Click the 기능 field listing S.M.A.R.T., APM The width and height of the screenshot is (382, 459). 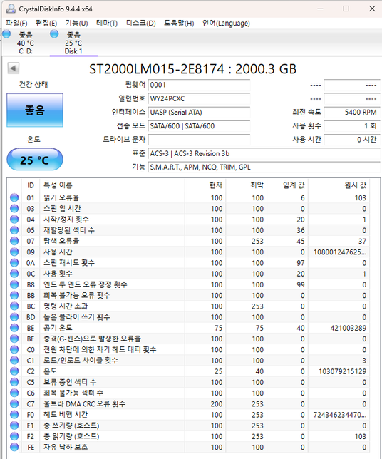click(x=264, y=167)
